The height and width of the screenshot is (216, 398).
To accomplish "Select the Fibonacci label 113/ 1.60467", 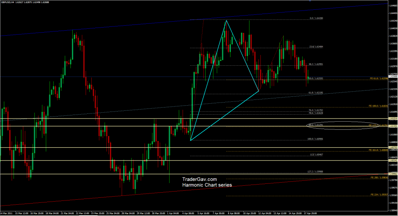I will click(316, 155).
